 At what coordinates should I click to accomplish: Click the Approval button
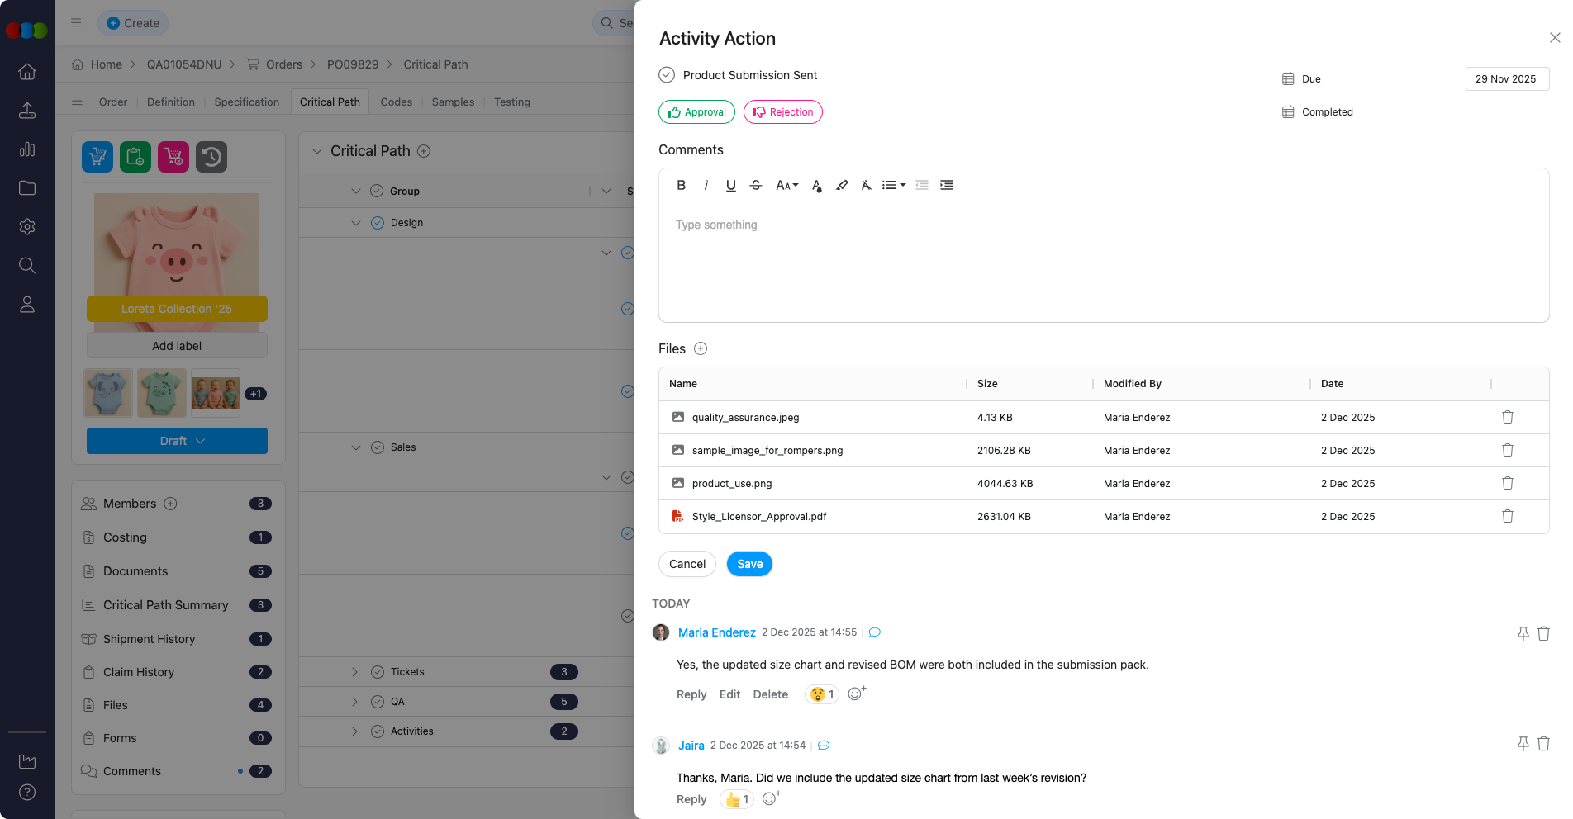(x=696, y=112)
